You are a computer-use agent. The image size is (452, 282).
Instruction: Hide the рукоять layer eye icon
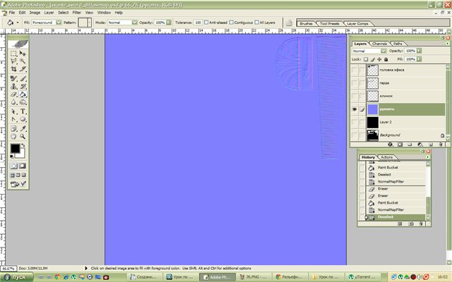point(355,109)
